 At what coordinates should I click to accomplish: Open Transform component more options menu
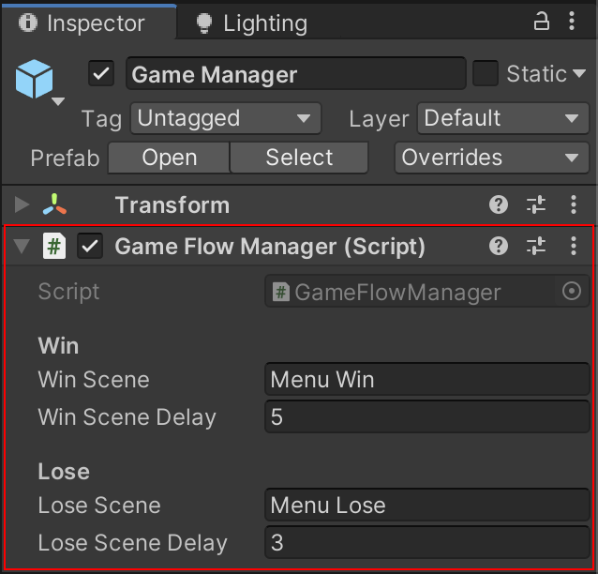click(574, 205)
